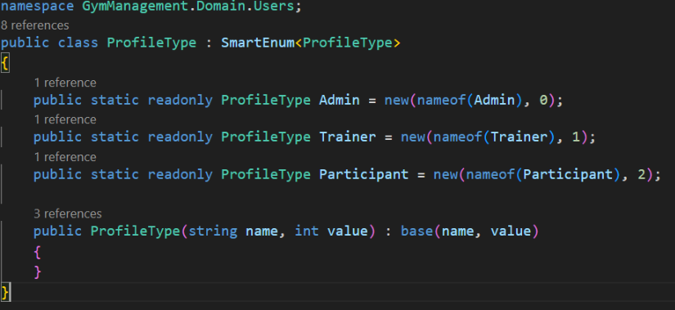Click the class opening yellow brace
Viewport: 675px width, 310px height.
point(5,64)
